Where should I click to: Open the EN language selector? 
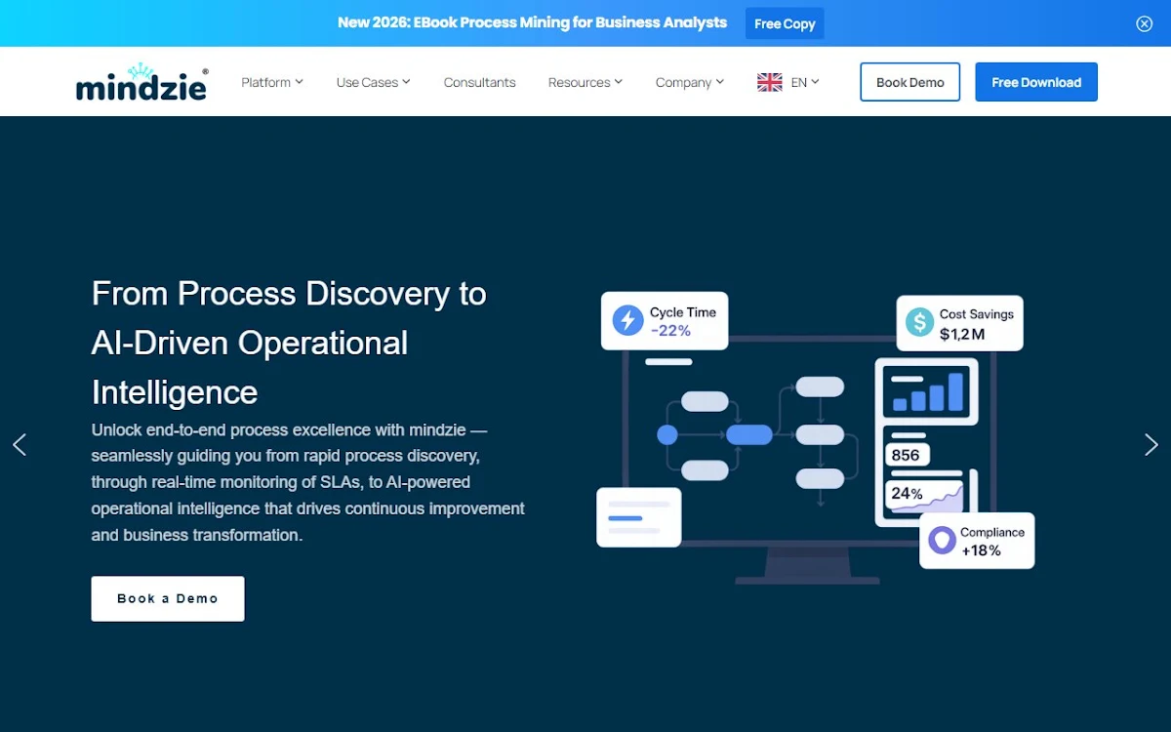click(805, 82)
